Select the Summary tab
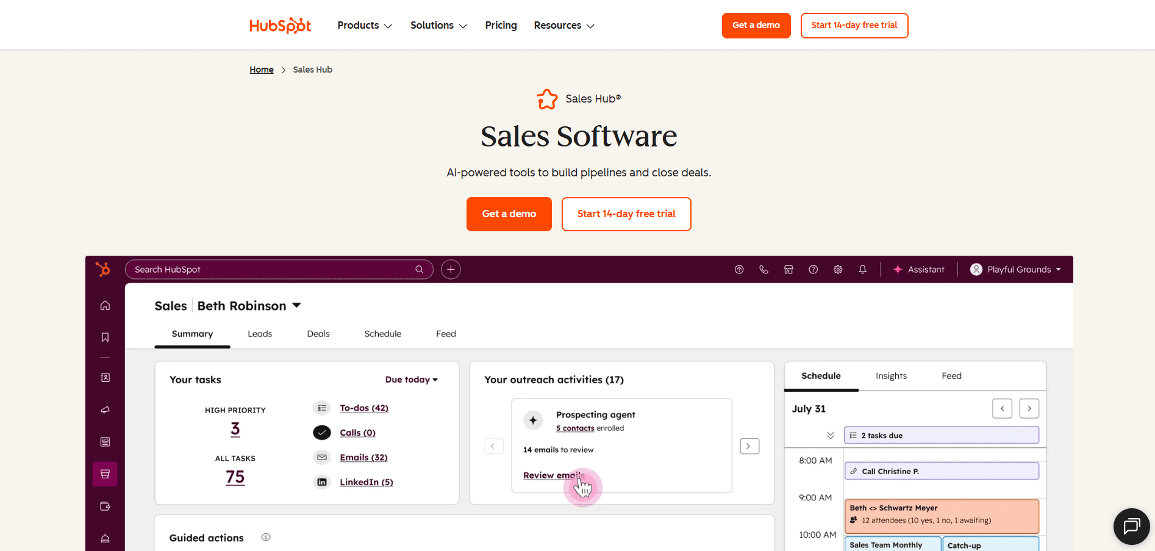Viewport: 1155px width, 551px height. point(192,334)
